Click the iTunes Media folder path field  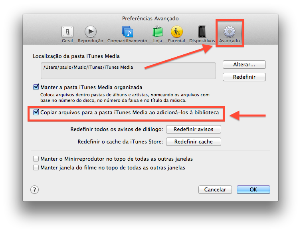coord(128,70)
